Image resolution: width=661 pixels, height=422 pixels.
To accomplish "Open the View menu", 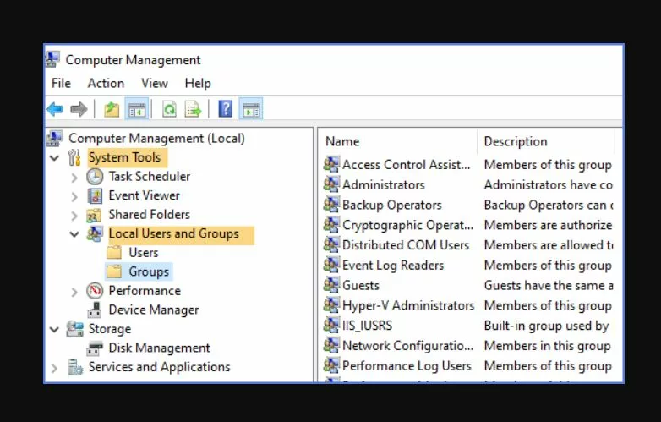I will [x=155, y=83].
